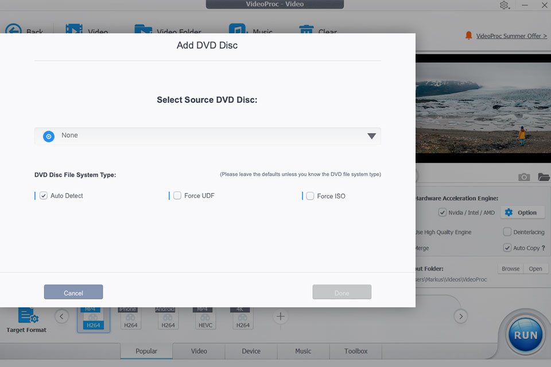Open the folder icon beside the camera
The image size is (551, 367).
tap(544, 177)
